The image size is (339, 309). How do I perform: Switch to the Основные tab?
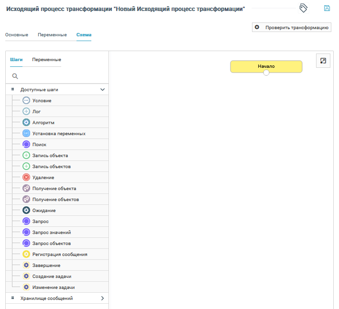(17, 35)
